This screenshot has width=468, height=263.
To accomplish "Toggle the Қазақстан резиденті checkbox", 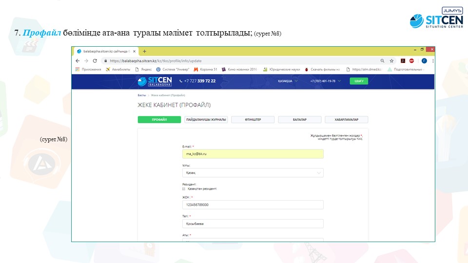I will point(184,188).
